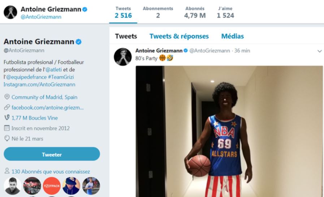Switch to Tweets & réponses tab
324x197 pixels.
[179, 36]
